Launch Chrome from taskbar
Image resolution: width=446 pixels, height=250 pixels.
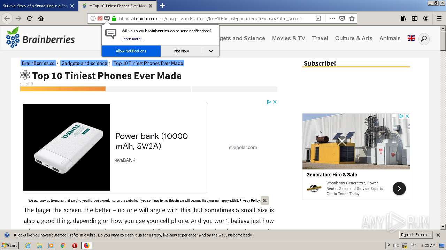(x=63, y=245)
